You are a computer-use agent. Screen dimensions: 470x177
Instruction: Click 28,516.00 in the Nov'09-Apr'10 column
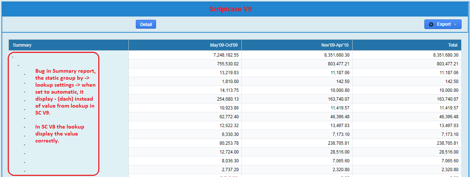click(x=340, y=152)
